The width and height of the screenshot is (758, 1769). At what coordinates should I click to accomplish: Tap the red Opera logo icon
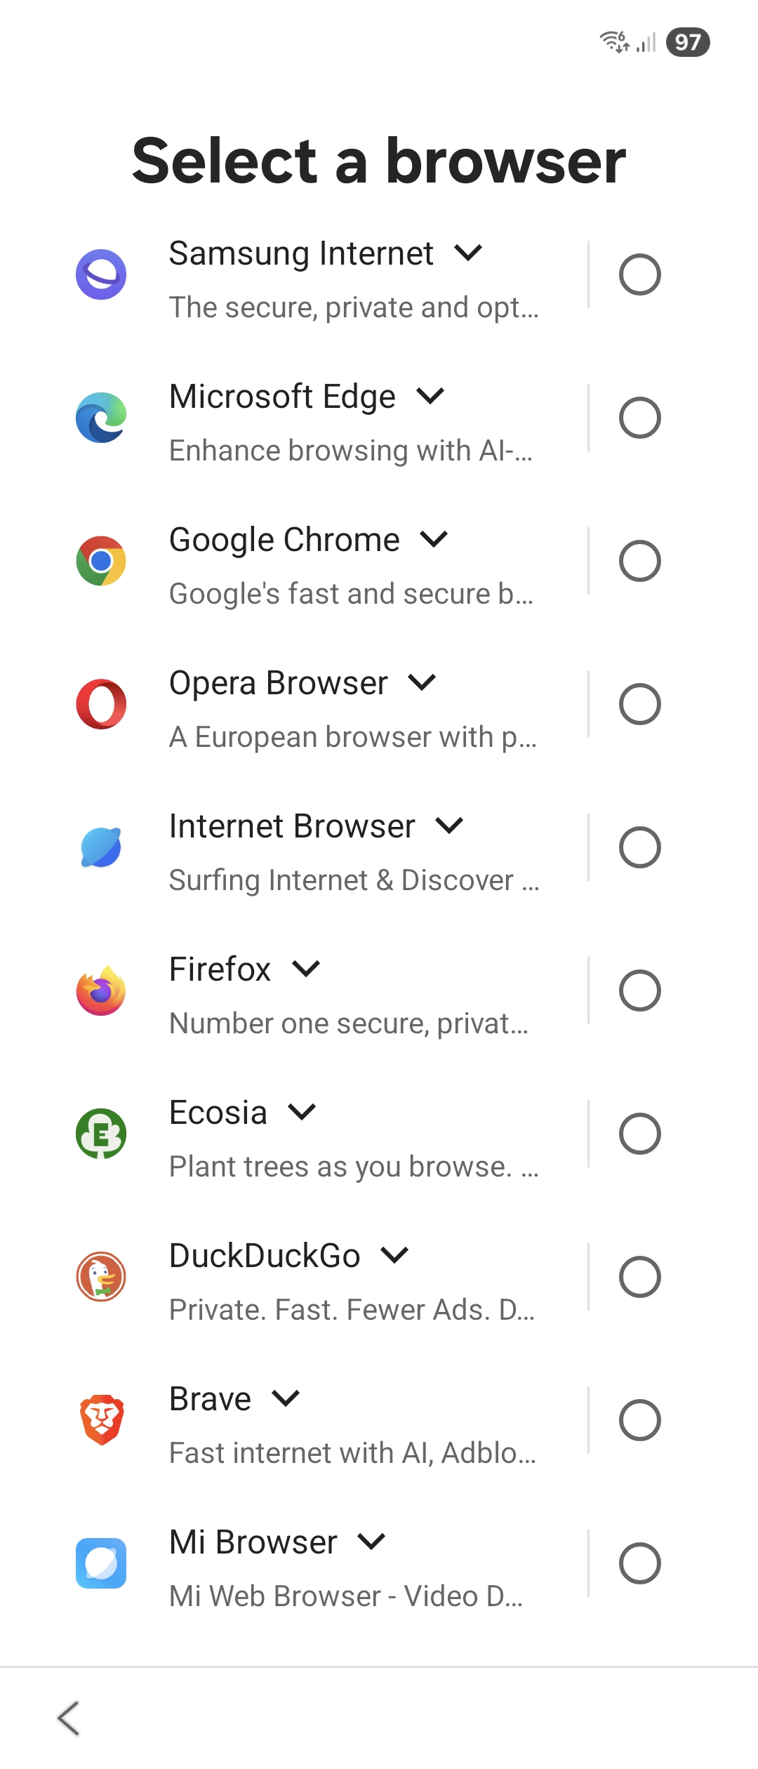pos(101,704)
